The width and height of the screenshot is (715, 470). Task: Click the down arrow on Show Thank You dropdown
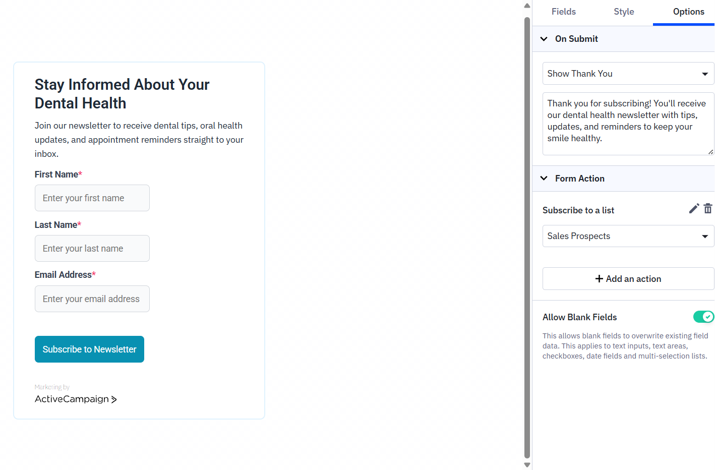pos(705,74)
